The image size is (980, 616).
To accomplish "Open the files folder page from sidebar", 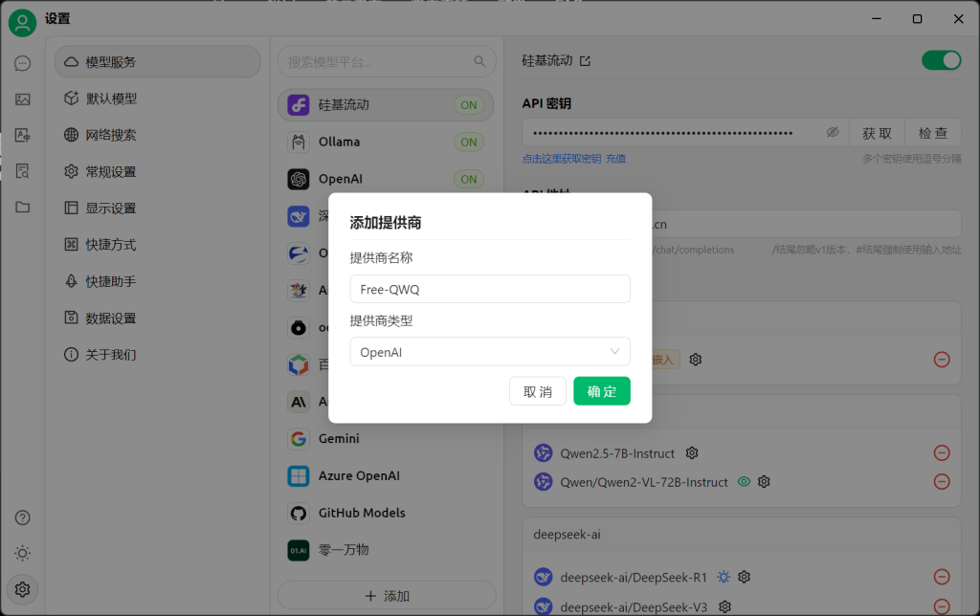I will pyautogui.click(x=23, y=207).
